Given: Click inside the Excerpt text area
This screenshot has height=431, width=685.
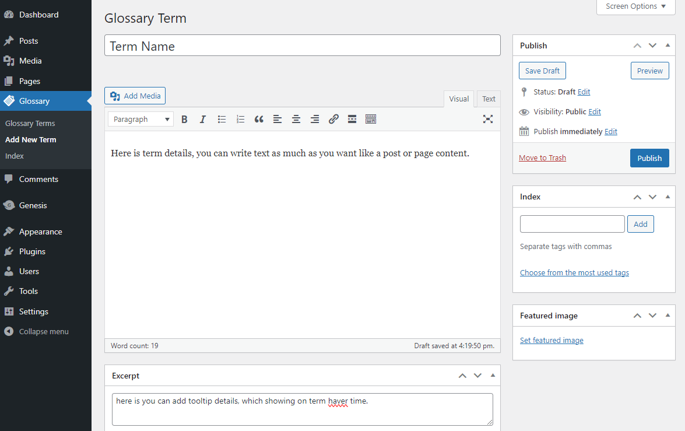Looking at the screenshot, I should [303, 409].
